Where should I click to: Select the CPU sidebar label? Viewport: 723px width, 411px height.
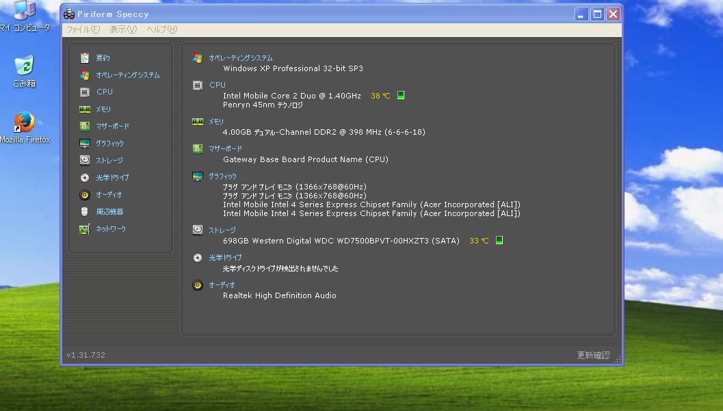pos(104,92)
